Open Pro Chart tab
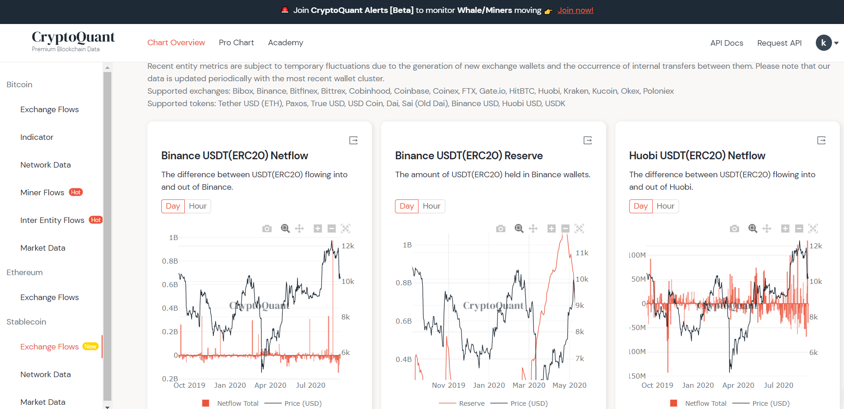The height and width of the screenshot is (409, 844). click(x=237, y=42)
